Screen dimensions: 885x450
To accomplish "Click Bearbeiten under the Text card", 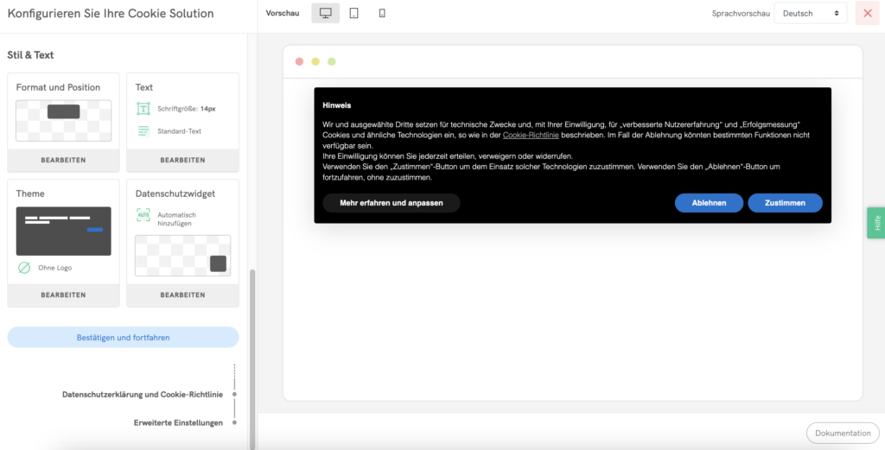I will pyautogui.click(x=182, y=160).
